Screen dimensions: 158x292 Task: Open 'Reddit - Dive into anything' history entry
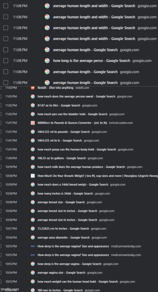click(55, 88)
